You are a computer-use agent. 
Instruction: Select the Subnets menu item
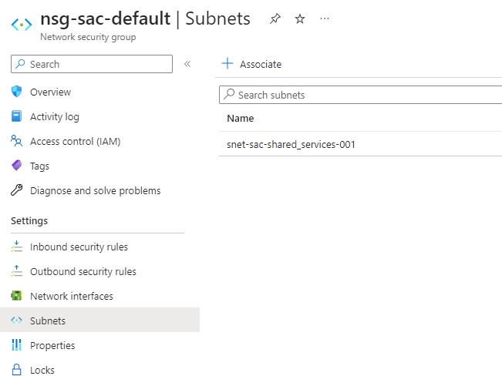(x=99, y=320)
